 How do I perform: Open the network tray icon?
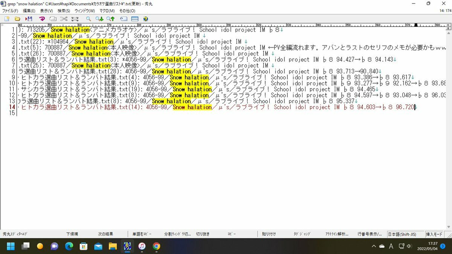tap(401, 246)
